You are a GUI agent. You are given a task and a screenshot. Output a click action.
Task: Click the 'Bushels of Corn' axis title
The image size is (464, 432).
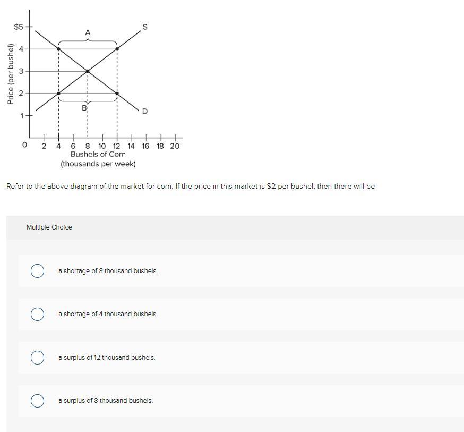pyautogui.click(x=98, y=154)
